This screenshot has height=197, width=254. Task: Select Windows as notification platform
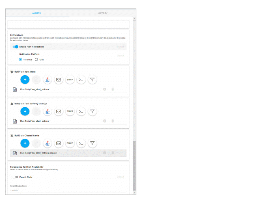(21, 59)
